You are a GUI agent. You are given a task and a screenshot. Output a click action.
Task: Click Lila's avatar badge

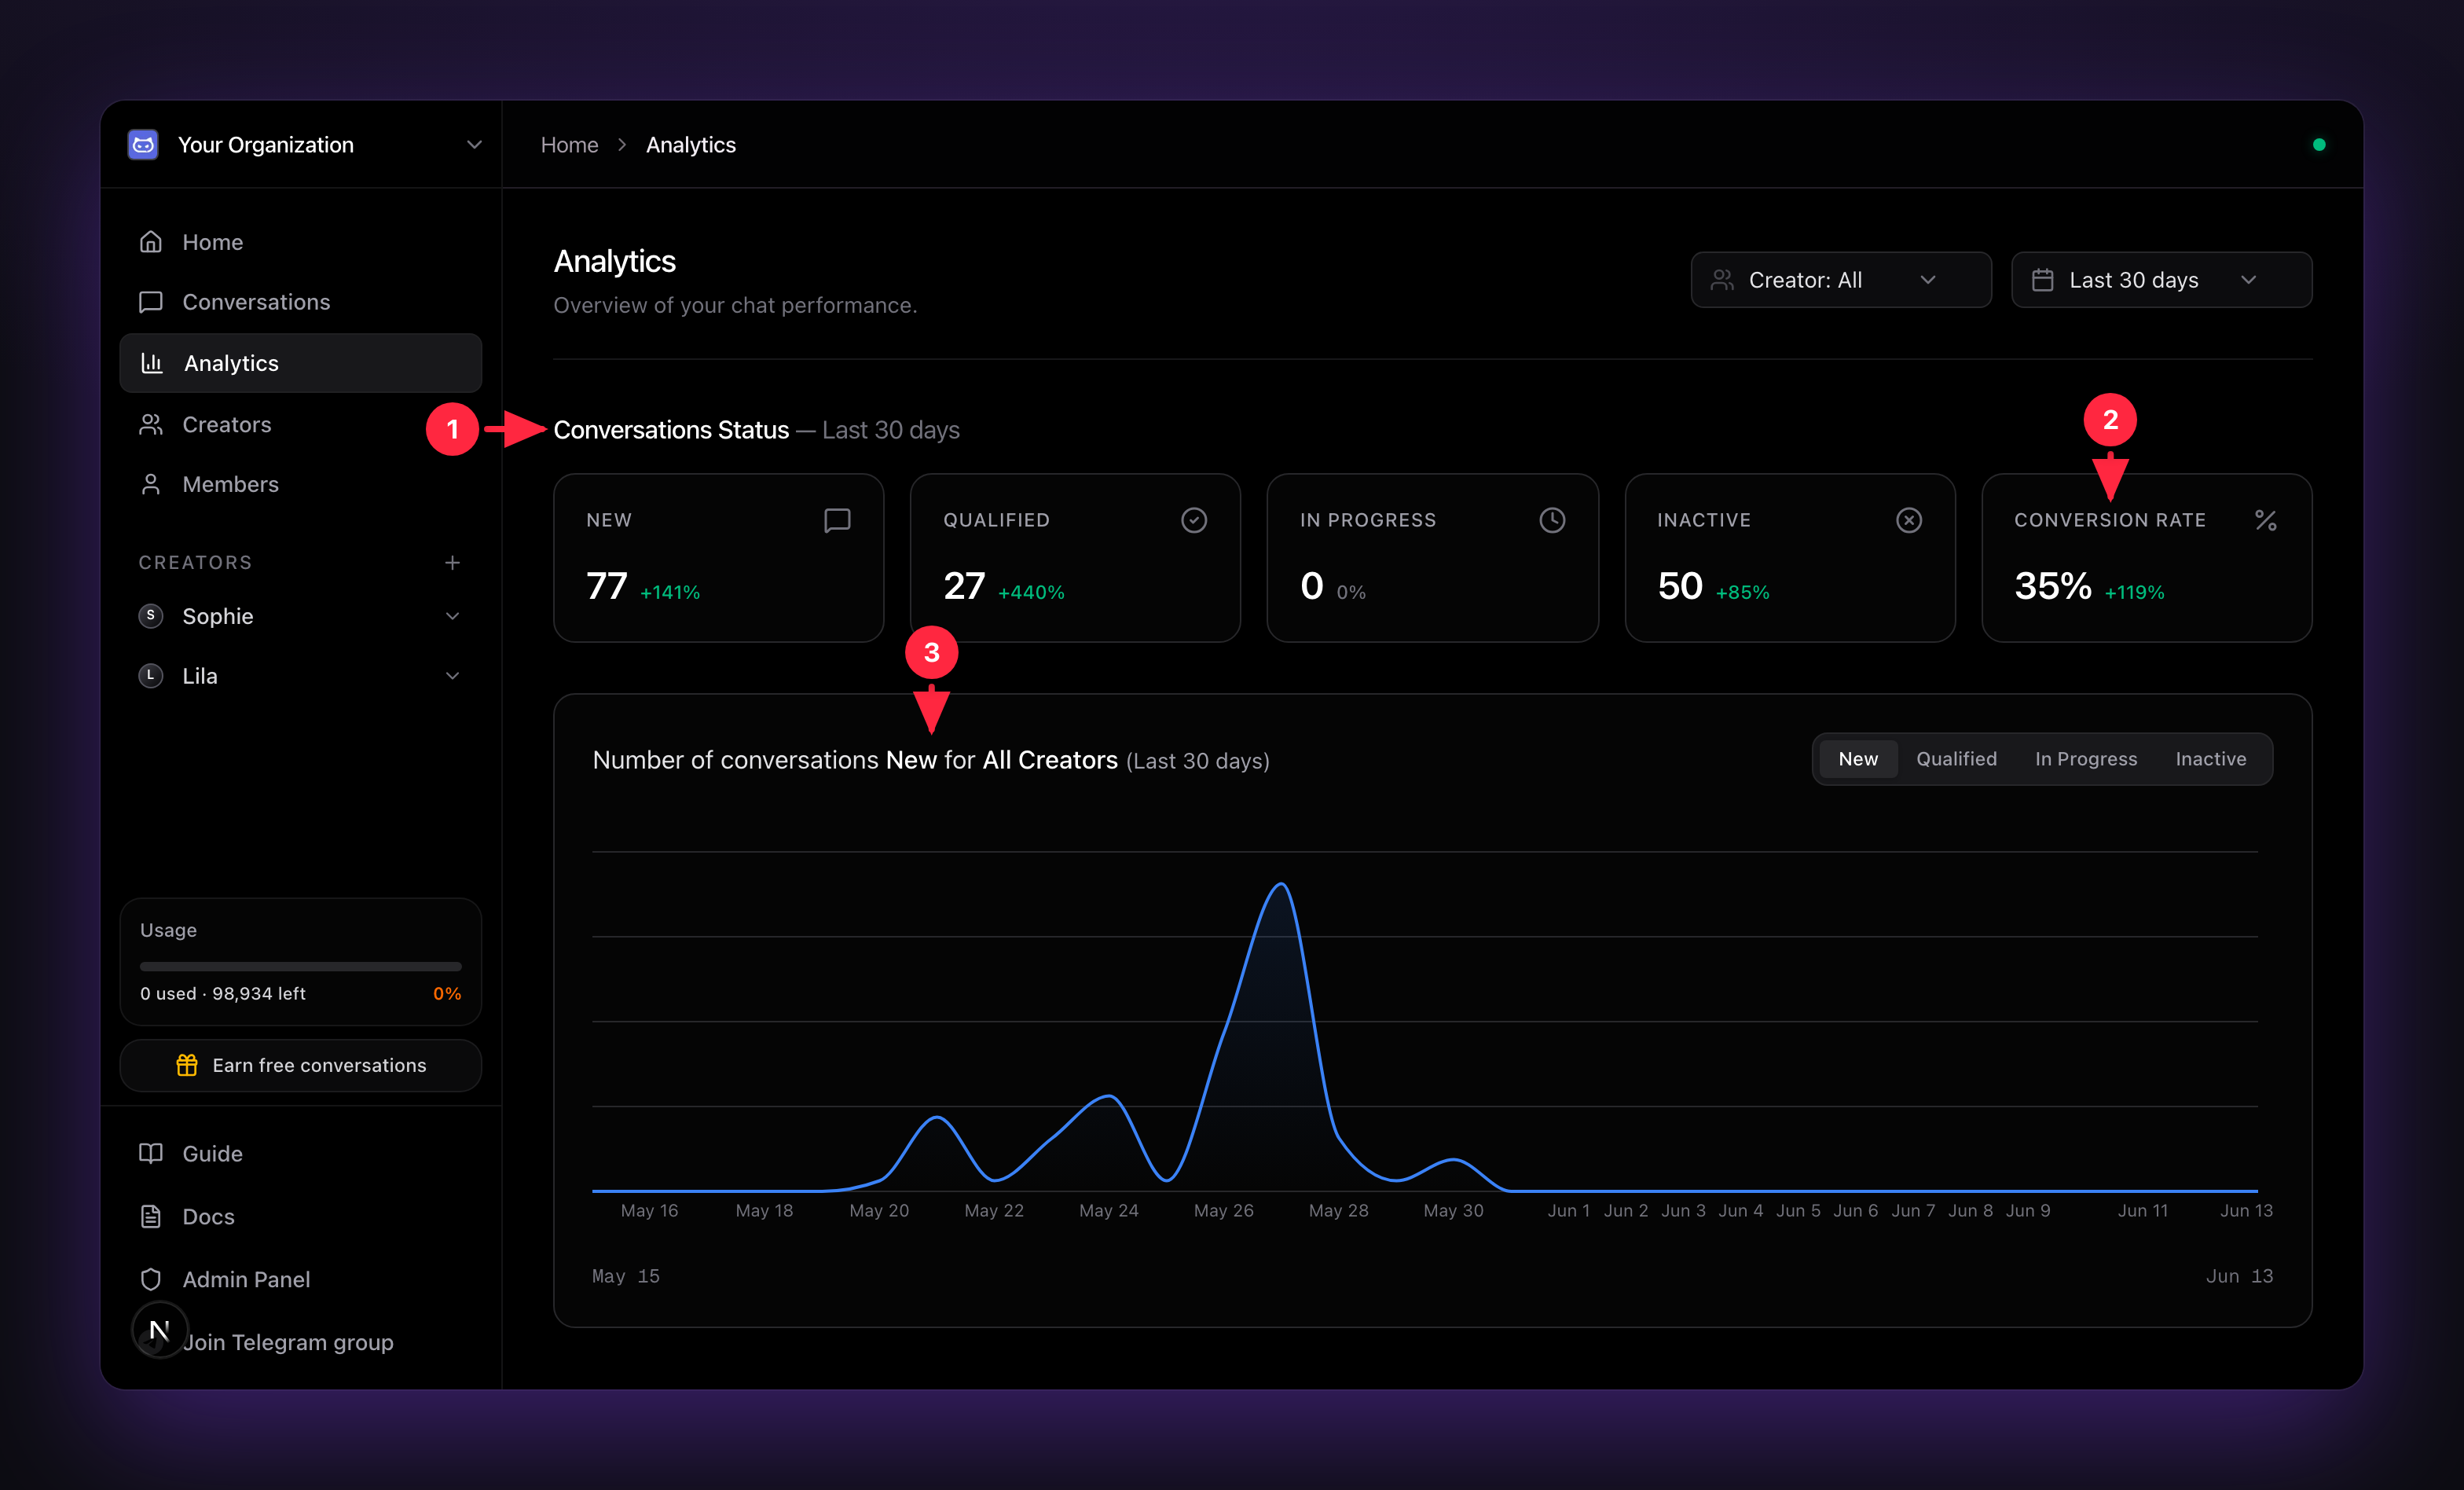point(151,676)
